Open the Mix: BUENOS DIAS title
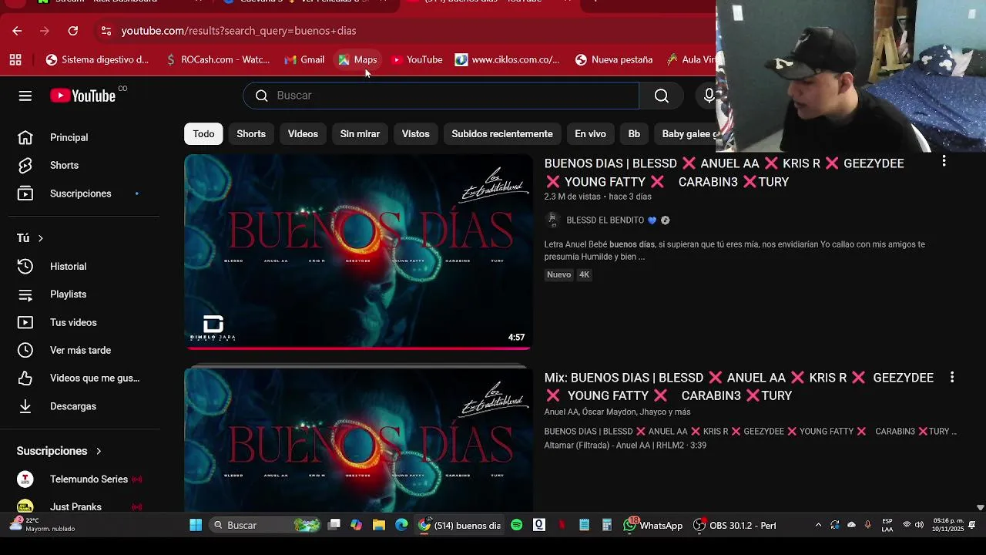Screen dimensions: 986x555 739,386
